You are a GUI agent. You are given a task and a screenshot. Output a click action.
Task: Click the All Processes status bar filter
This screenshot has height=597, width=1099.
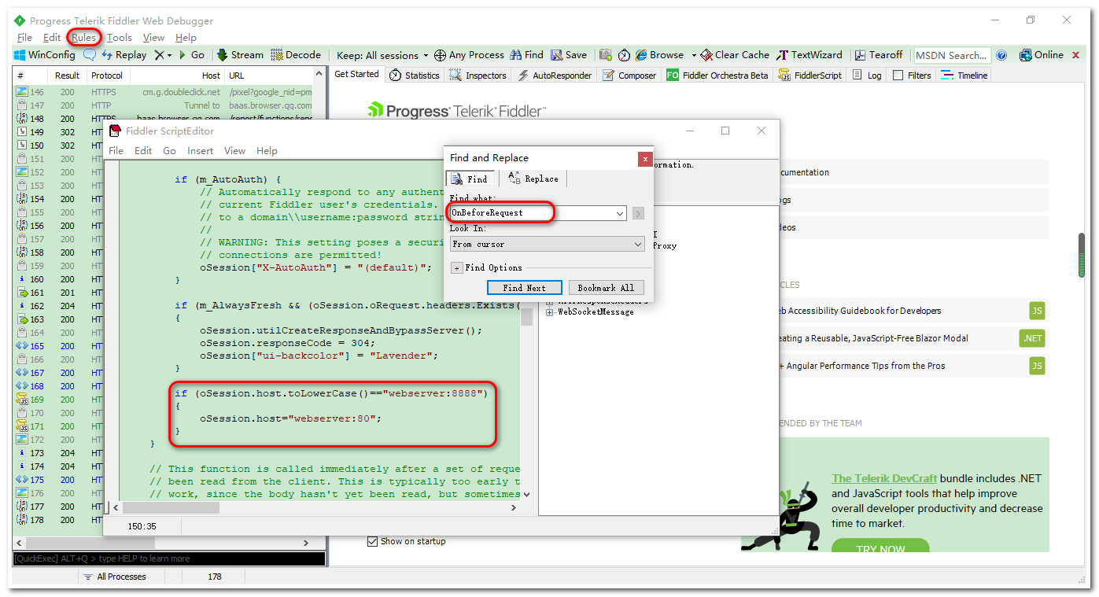point(115,577)
